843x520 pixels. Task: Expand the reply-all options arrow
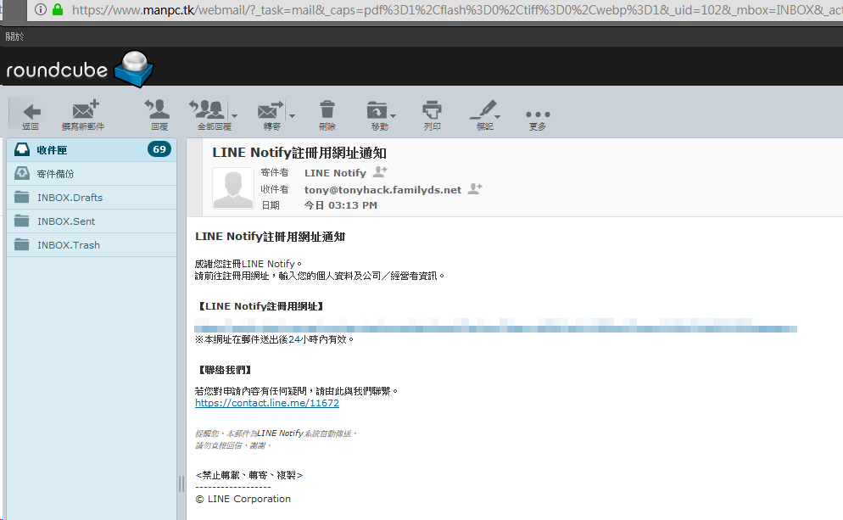(x=234, y=115)
